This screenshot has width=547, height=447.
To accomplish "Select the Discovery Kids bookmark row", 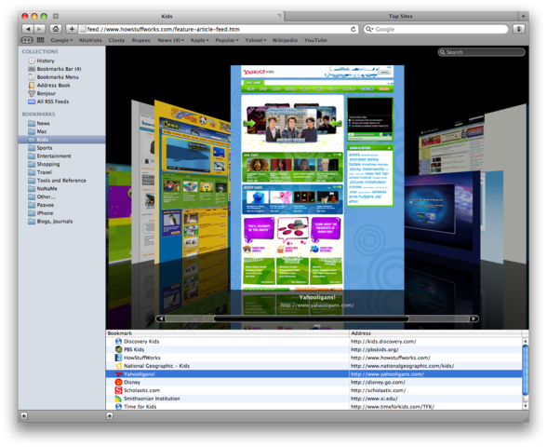I will [314, 342].
